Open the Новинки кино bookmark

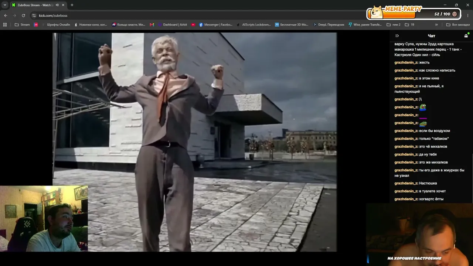pos(91,25)
